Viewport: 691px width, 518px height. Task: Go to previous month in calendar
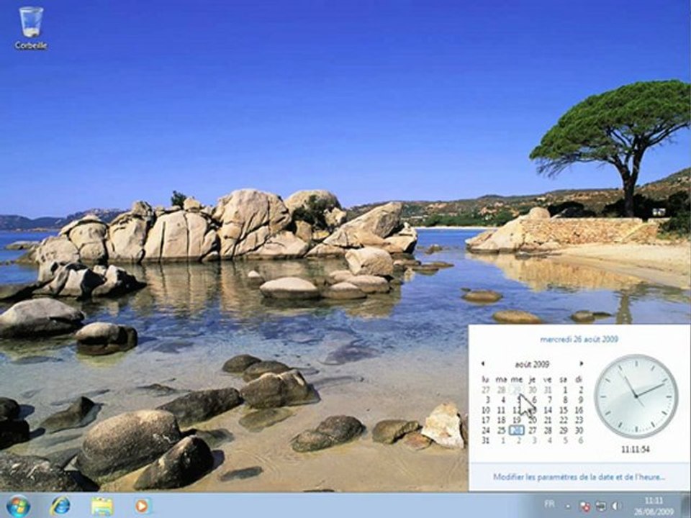point(483,363)
